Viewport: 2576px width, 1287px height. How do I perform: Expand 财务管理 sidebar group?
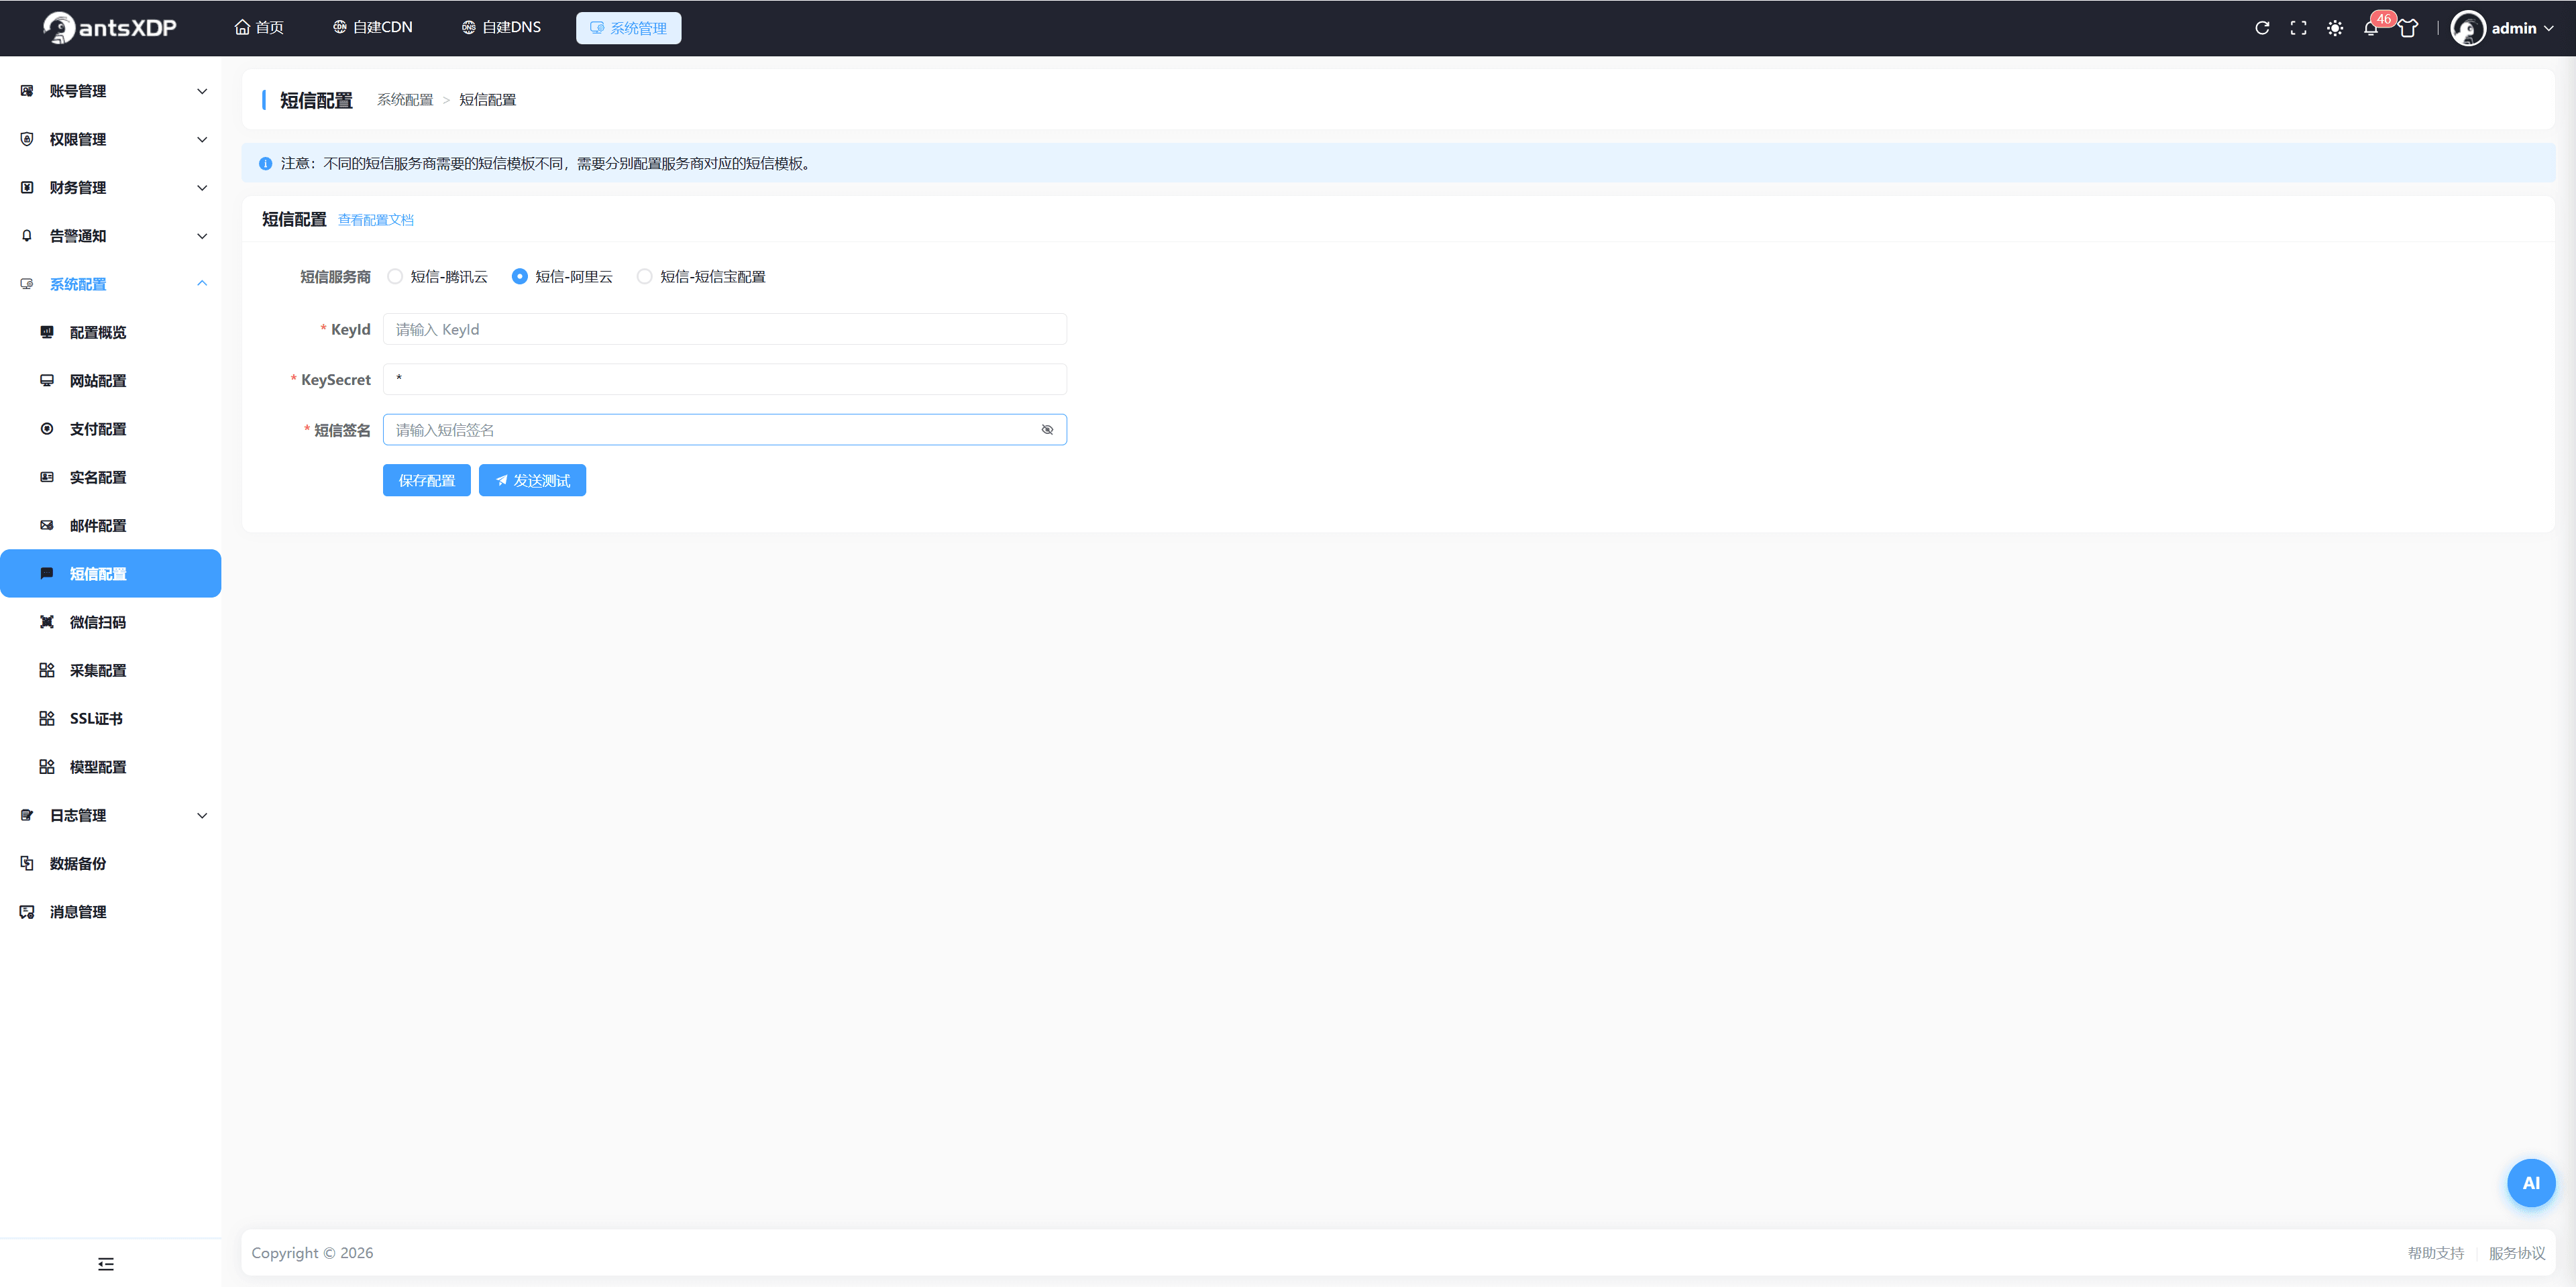111,188
